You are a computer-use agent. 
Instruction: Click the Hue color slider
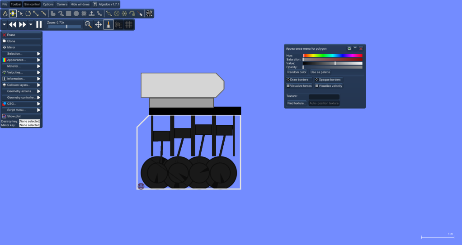click(x=332, y=56)
